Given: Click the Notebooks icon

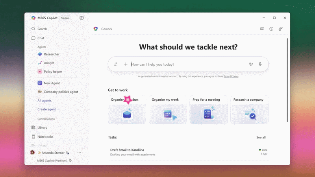Looking at the screenshot, I should click(x=33, y=136).
